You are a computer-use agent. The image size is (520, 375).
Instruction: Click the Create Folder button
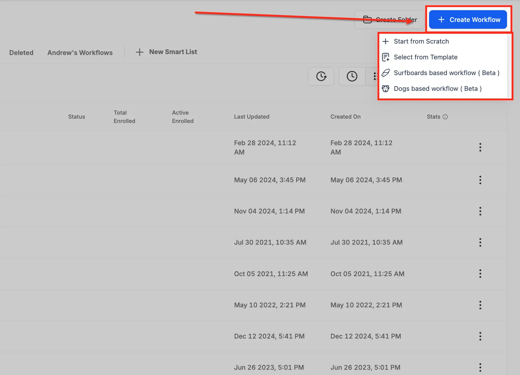tap(389, 19)
